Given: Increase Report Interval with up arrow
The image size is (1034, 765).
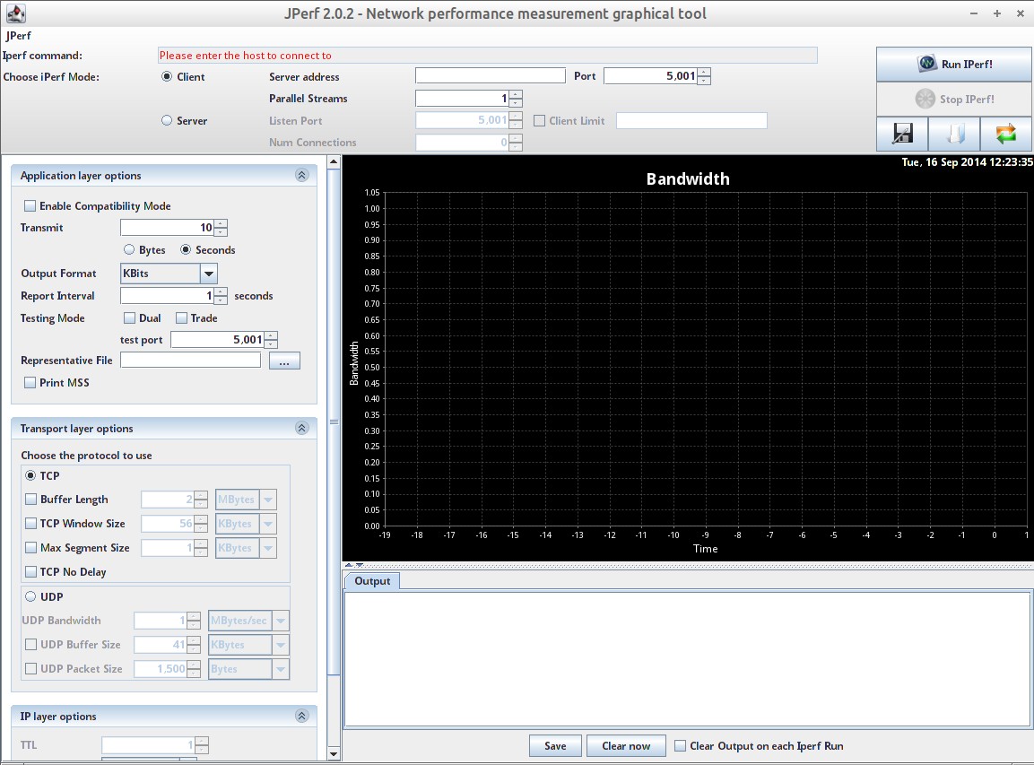Looking at the screenshot, I should click(x=221, y=291).
